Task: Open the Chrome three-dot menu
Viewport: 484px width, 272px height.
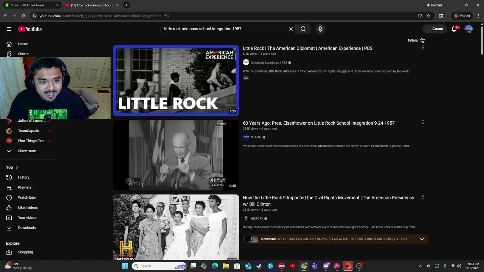Action: pyautogui.click(x=478, y=16)
